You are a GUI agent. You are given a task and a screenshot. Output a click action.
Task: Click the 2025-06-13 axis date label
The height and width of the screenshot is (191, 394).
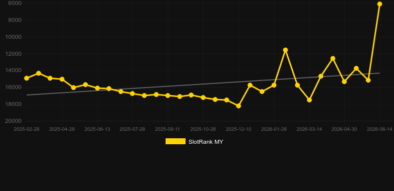[x=97, y=129]
